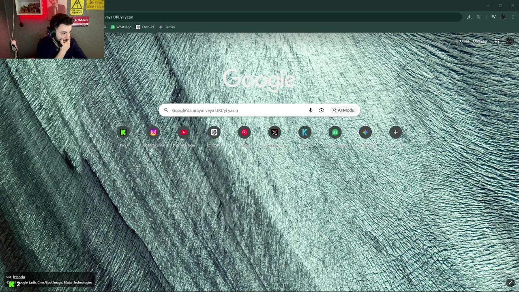Open the media controls icon in the toolbar
The image size is (519, 292).
(x=493, y=17)
